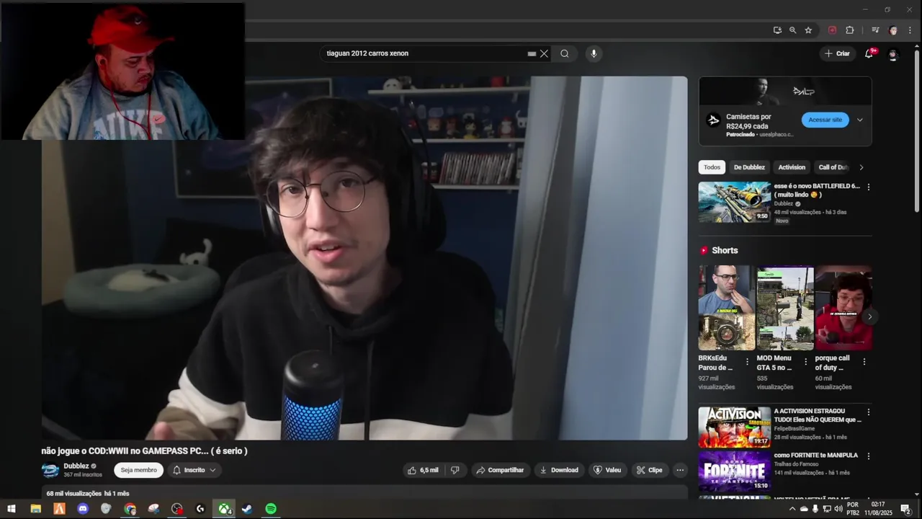The height and width of the screenshot is (519, 922).
Task: Click Chrome install app icon
Action: [777, 30]
